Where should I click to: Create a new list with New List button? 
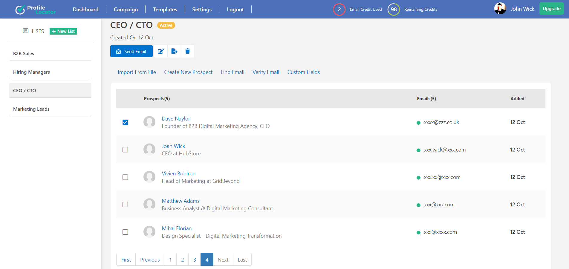point(63,31)
